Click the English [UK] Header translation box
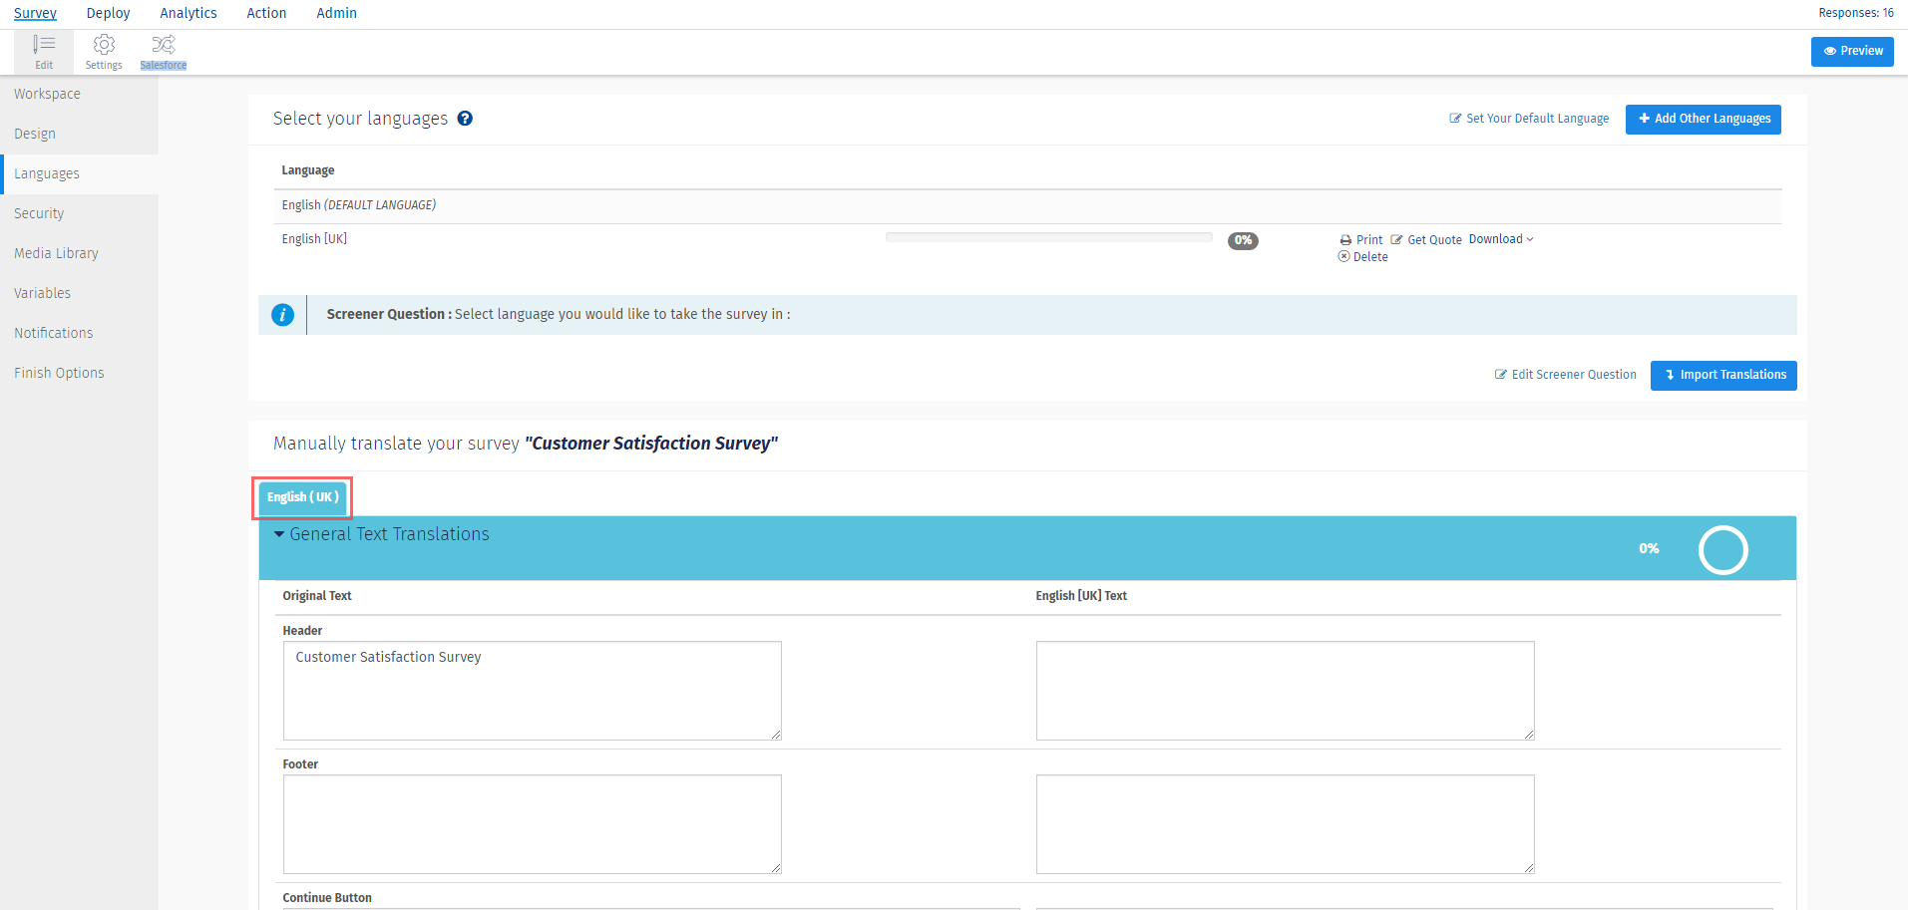The image size is (1908, 910). [x=1286, y=691]
